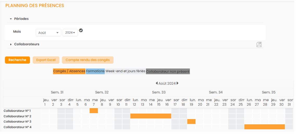Click the blue Formations legend swatch
This screenshot has height=134, width=296.
click(x=95, y=71)
